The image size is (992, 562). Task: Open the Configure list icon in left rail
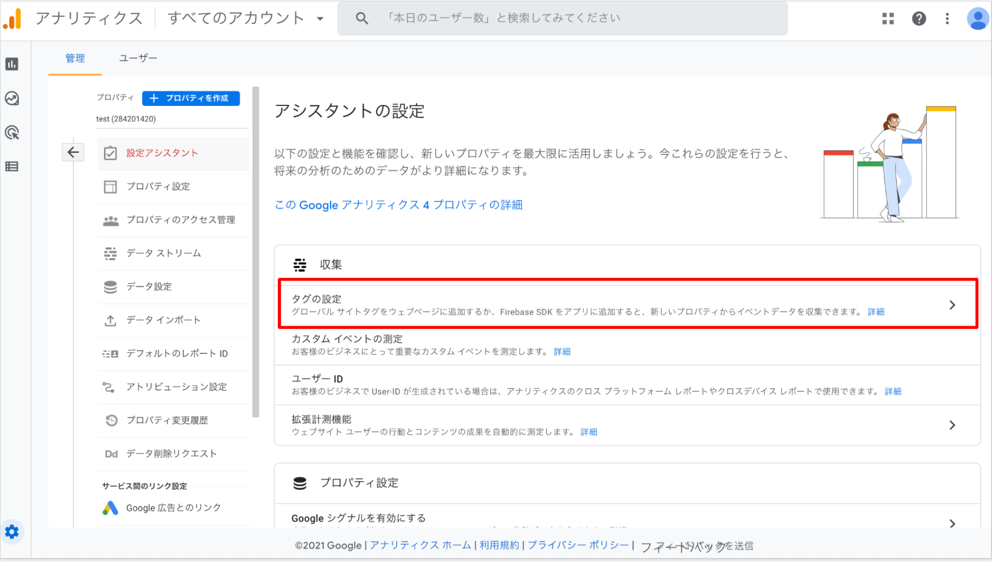(x=12, y=166)
